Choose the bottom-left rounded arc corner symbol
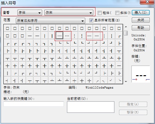Image resolution: width=155 pixels, height=124 pixels. click(119, 80)
